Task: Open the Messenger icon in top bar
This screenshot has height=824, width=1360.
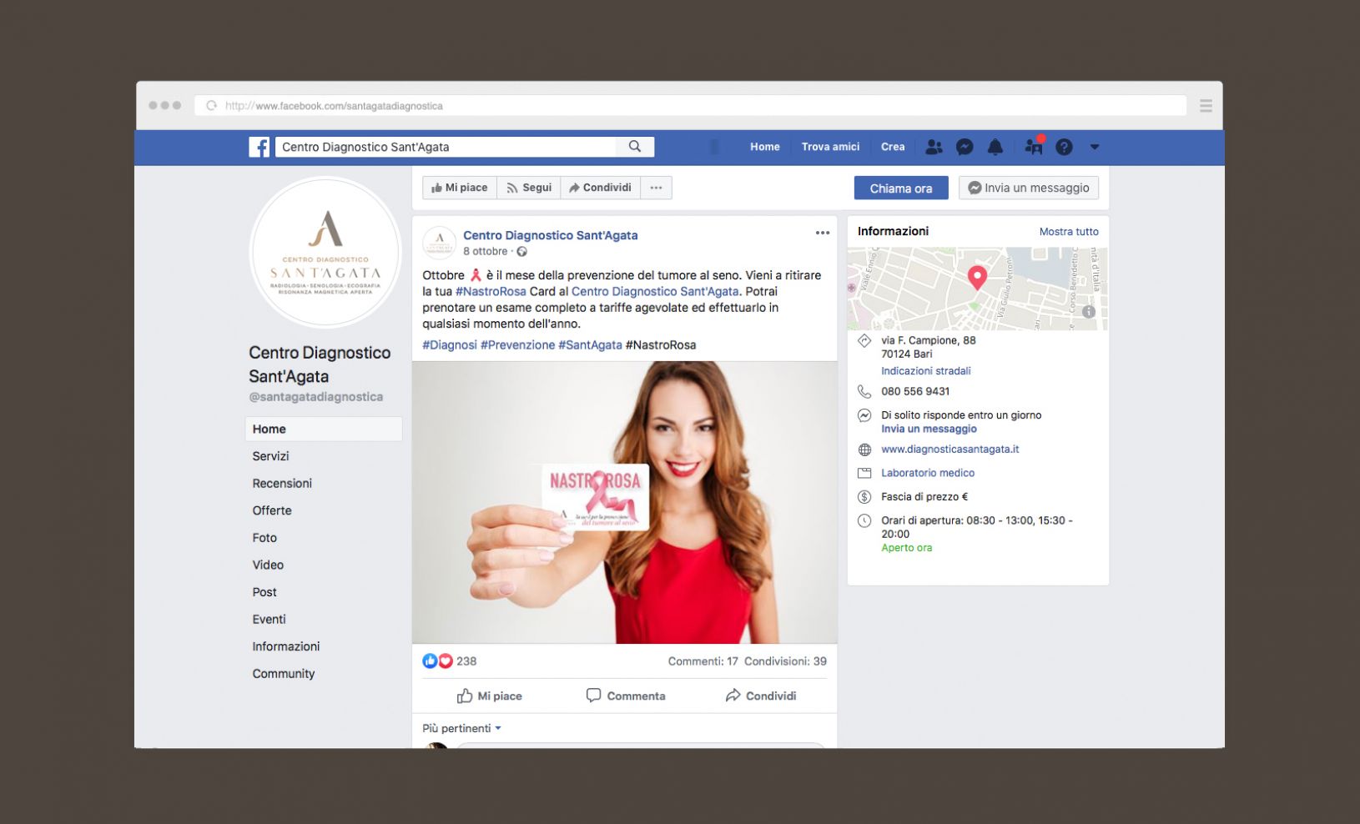Action: click(965, 147)
